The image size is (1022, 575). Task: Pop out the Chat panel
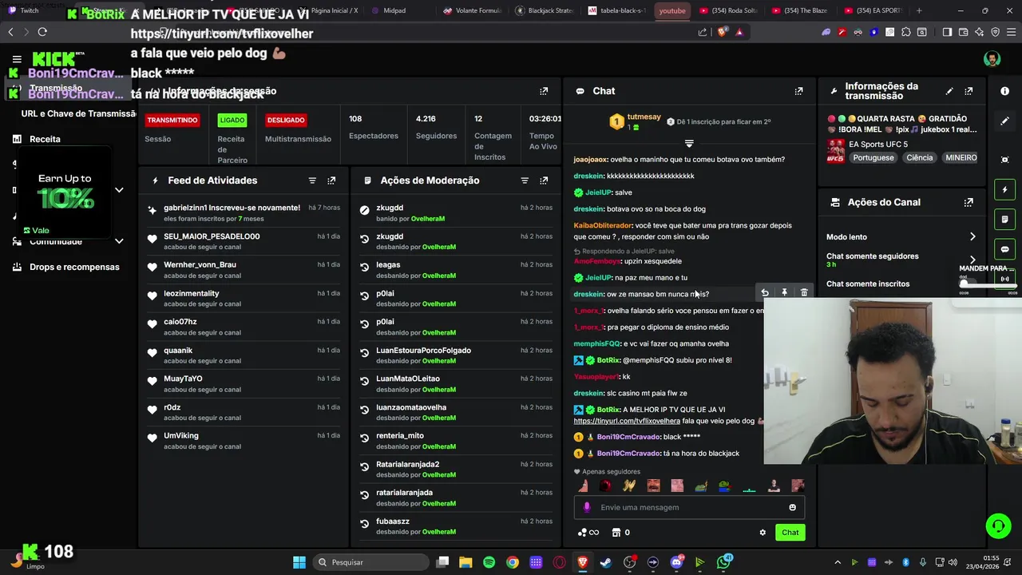point(798,91)
